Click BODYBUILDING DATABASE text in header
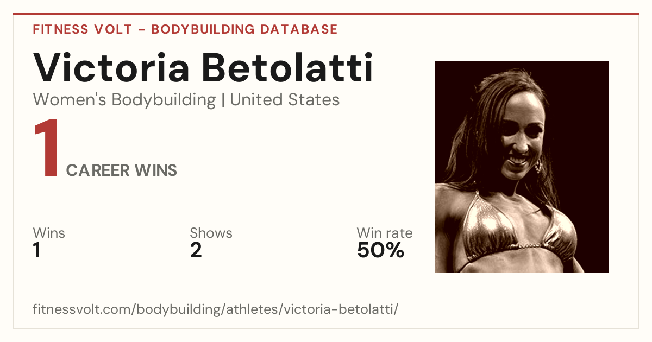Image resolution: width=652 pixels, height=342 pixels. pyautogui.click(x=244, y=29)
